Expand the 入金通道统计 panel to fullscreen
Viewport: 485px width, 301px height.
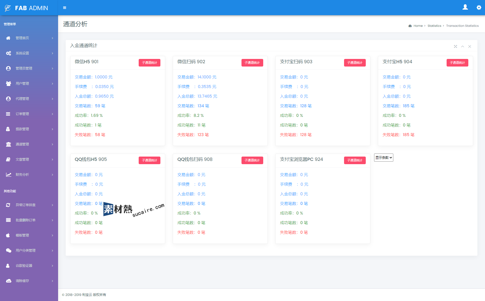pyautogui.click(x=455, y=47)
